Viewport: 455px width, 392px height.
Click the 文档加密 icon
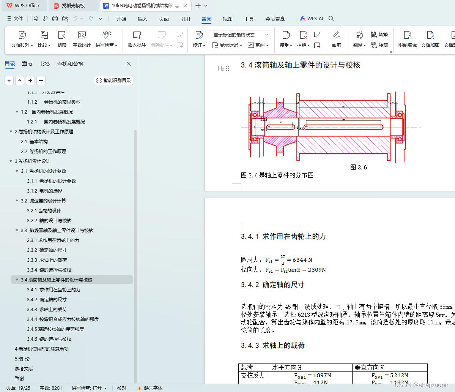pyautogui.click(x=430, y=35)
